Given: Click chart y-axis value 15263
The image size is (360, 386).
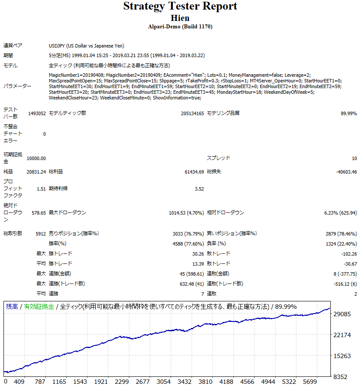Looking at the screenshot, I should 342,356.
